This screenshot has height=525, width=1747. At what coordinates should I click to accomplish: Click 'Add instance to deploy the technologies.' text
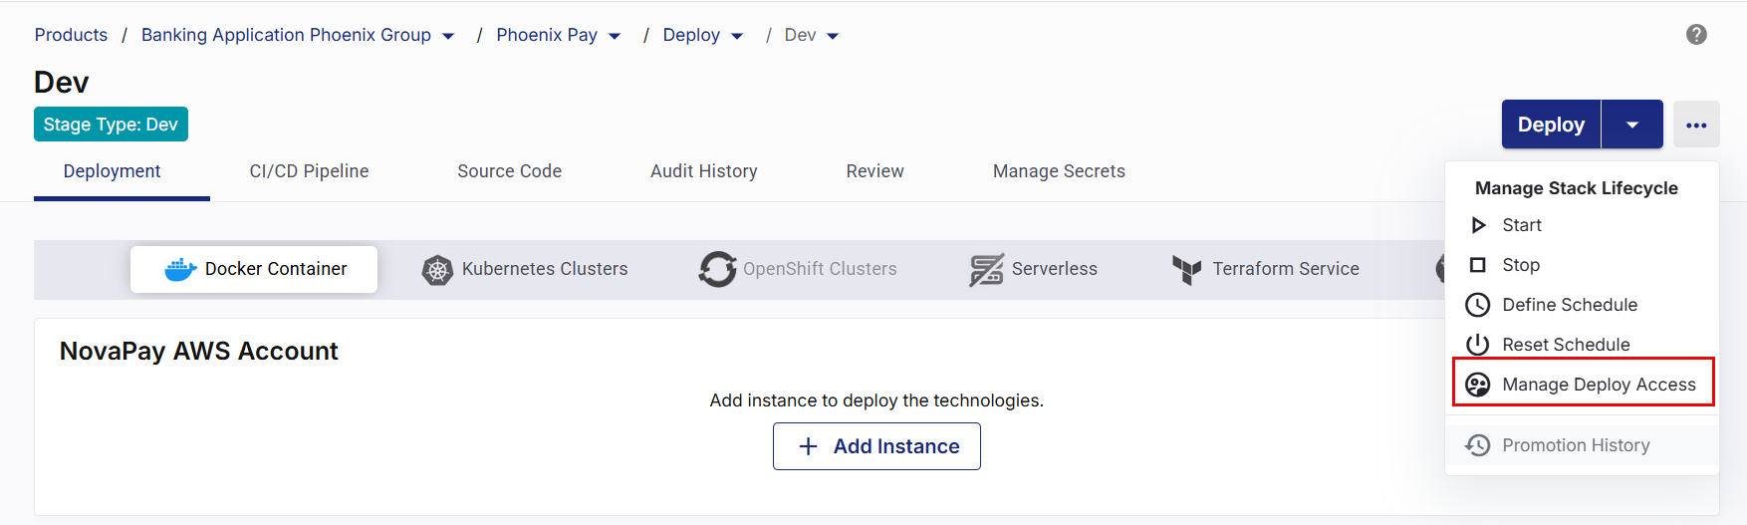876,400
